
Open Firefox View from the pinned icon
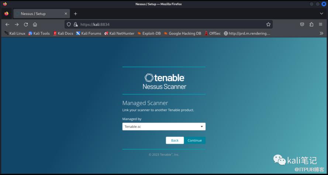coord(7,14)
